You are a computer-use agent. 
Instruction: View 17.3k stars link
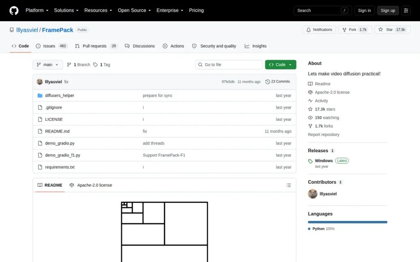coord(322,109)
